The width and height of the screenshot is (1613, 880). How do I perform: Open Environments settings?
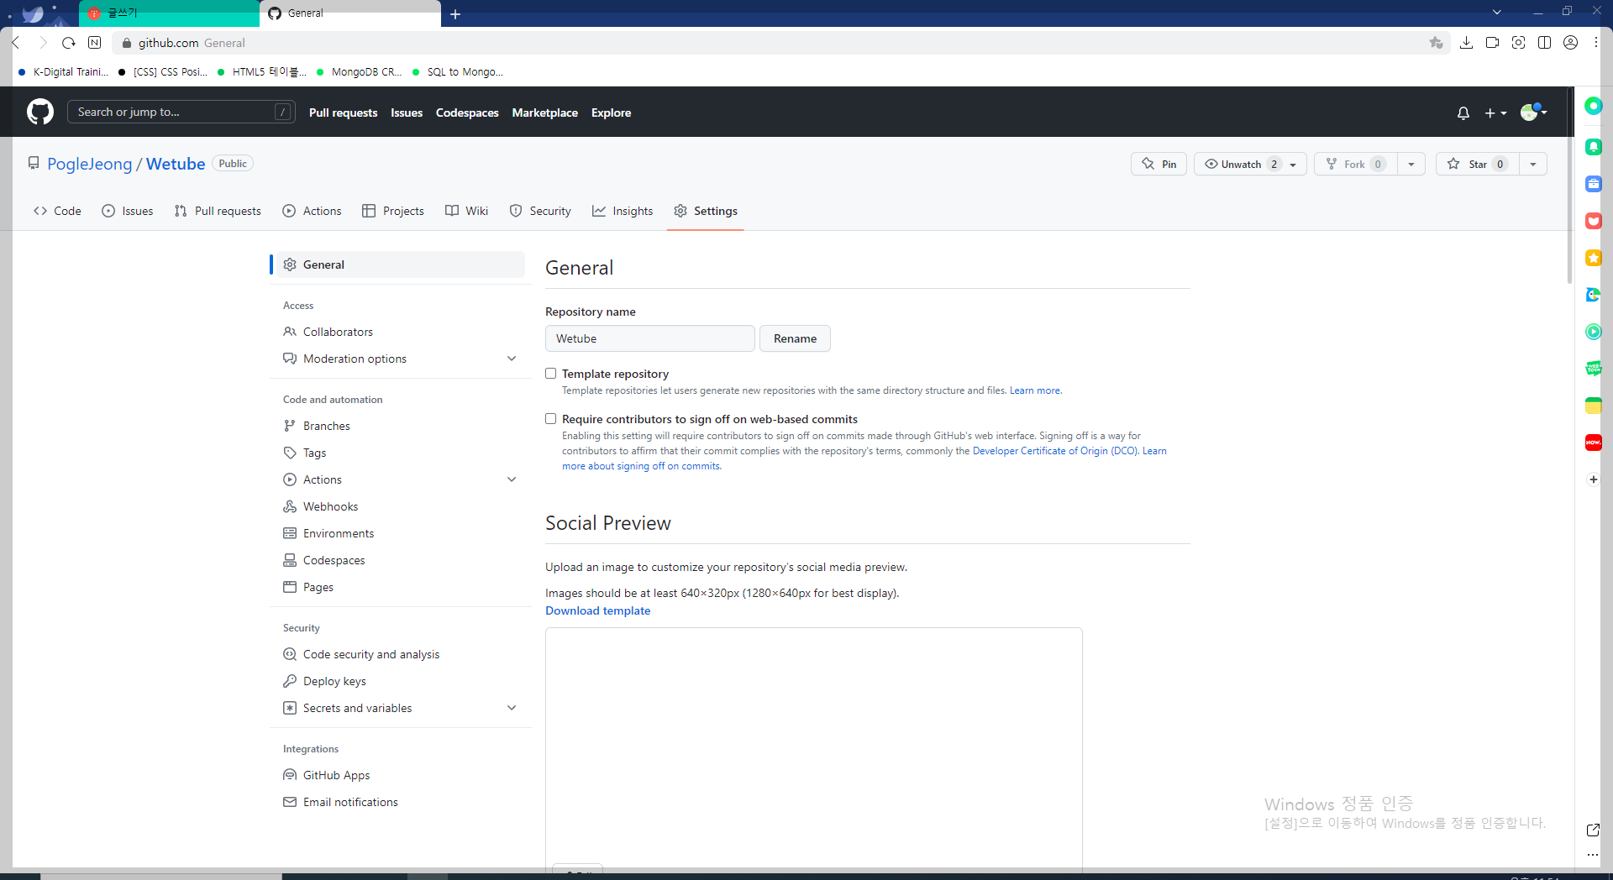[x=401, y=533]
